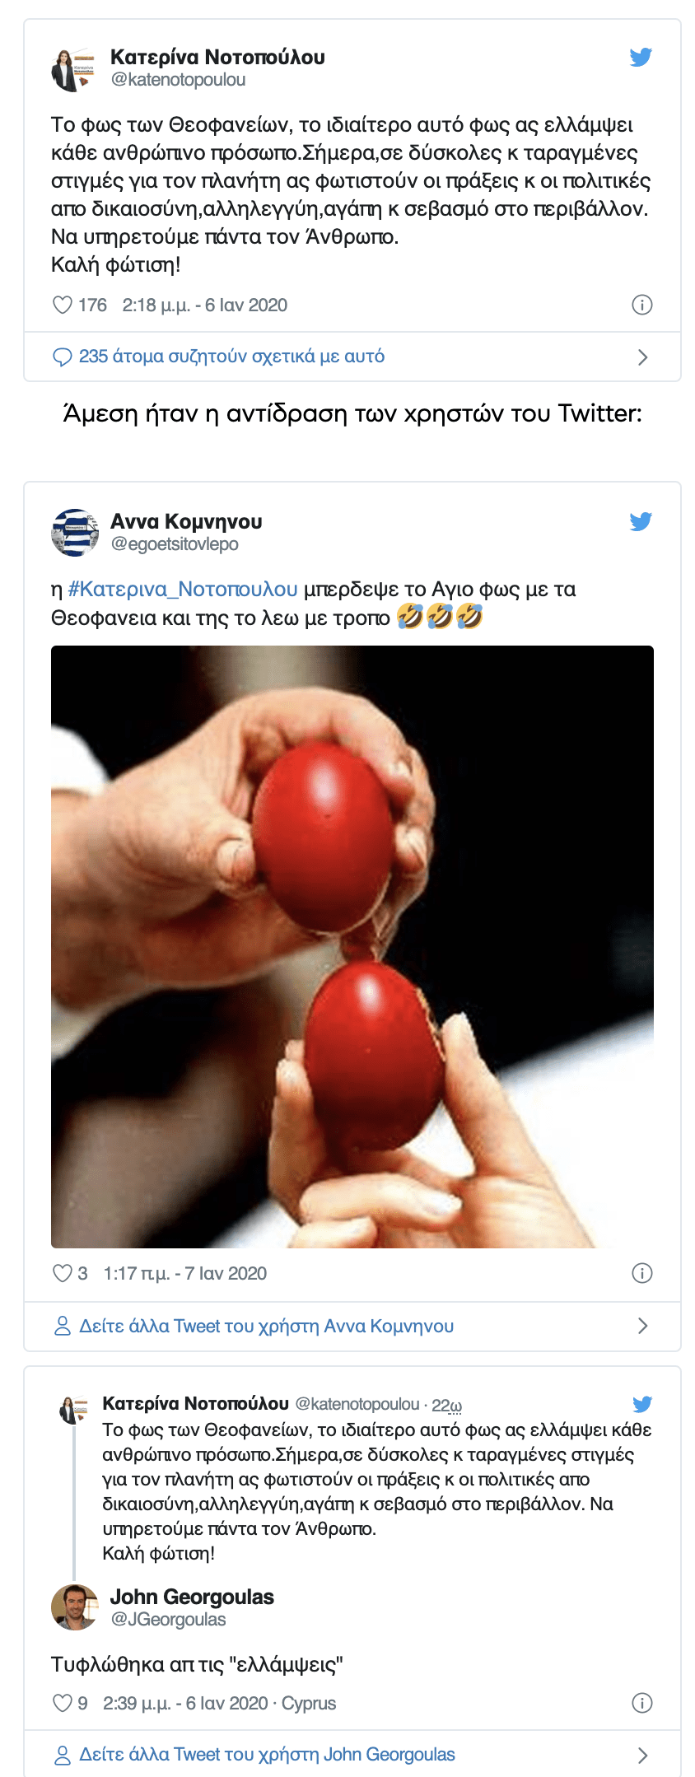Expand chevron beside John Georgoulas's other tweets

tap(643, 1756)
